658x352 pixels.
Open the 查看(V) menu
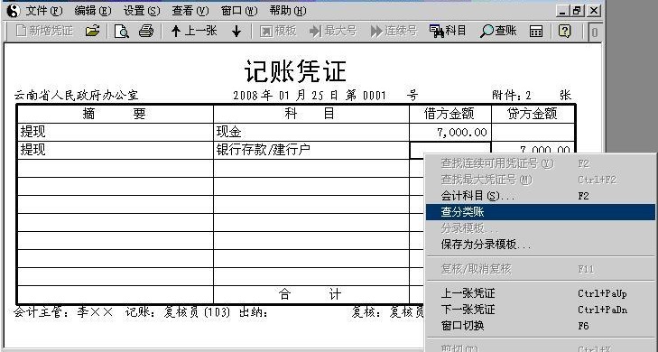[x=190, y=11]
